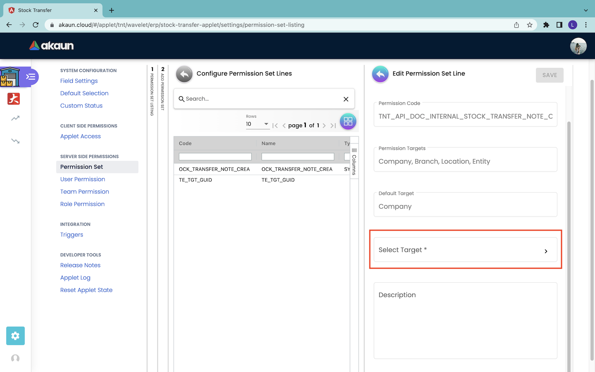Open the Team Permission link
This screenshot has height=372, width=595.
pos(85,192)
